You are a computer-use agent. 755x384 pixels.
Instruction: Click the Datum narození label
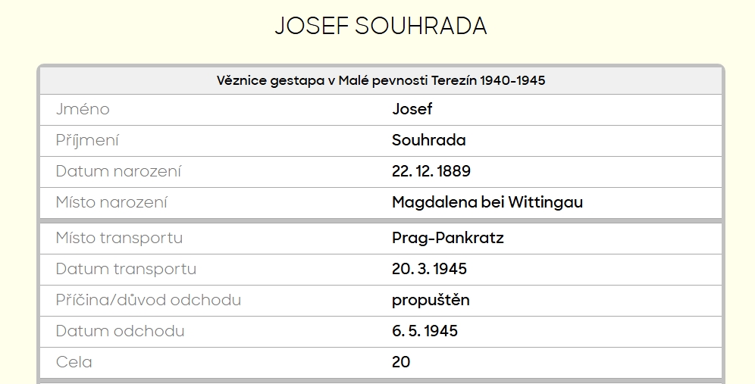[x=118, y=171]
